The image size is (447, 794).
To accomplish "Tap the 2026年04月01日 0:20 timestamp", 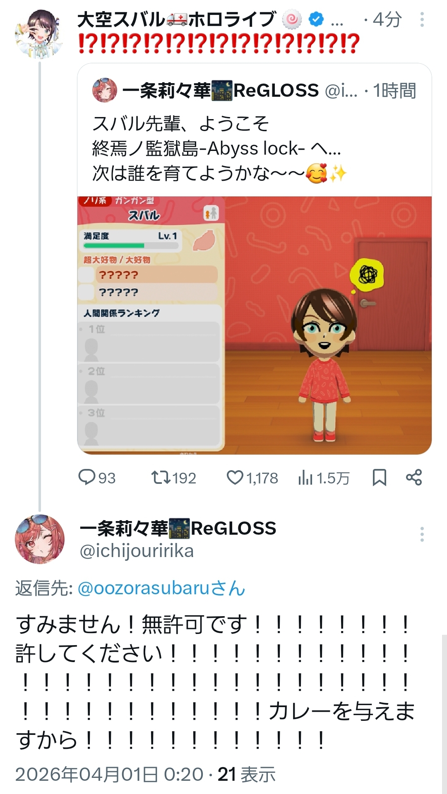I will click(x=109, y=774).
